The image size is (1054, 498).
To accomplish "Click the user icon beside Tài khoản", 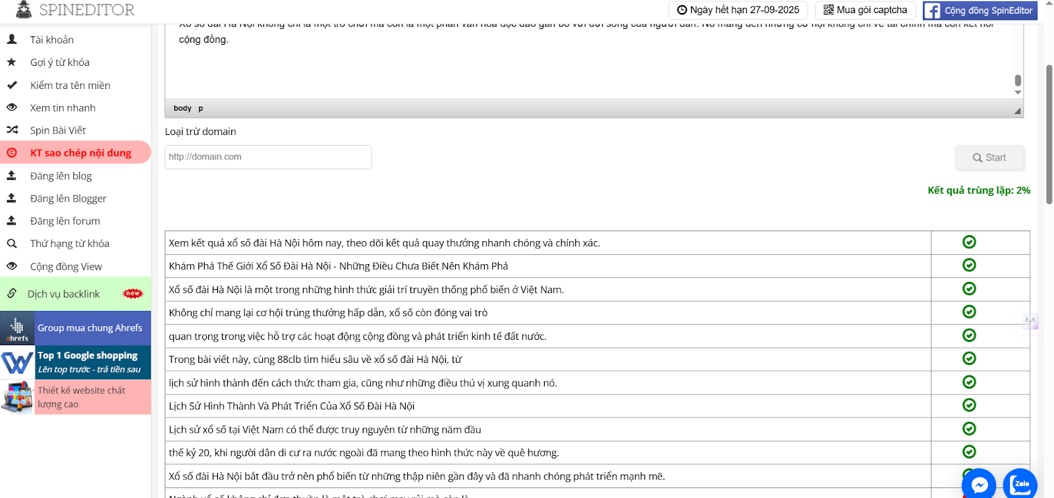I will click(x=12, y=40).
